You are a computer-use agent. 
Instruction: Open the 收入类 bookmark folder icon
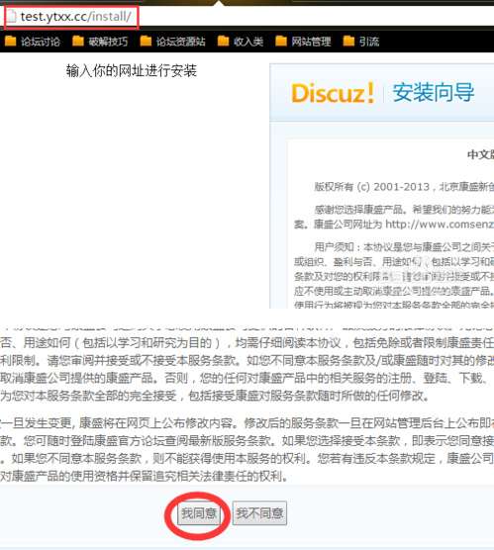click(x=223, y=42)
